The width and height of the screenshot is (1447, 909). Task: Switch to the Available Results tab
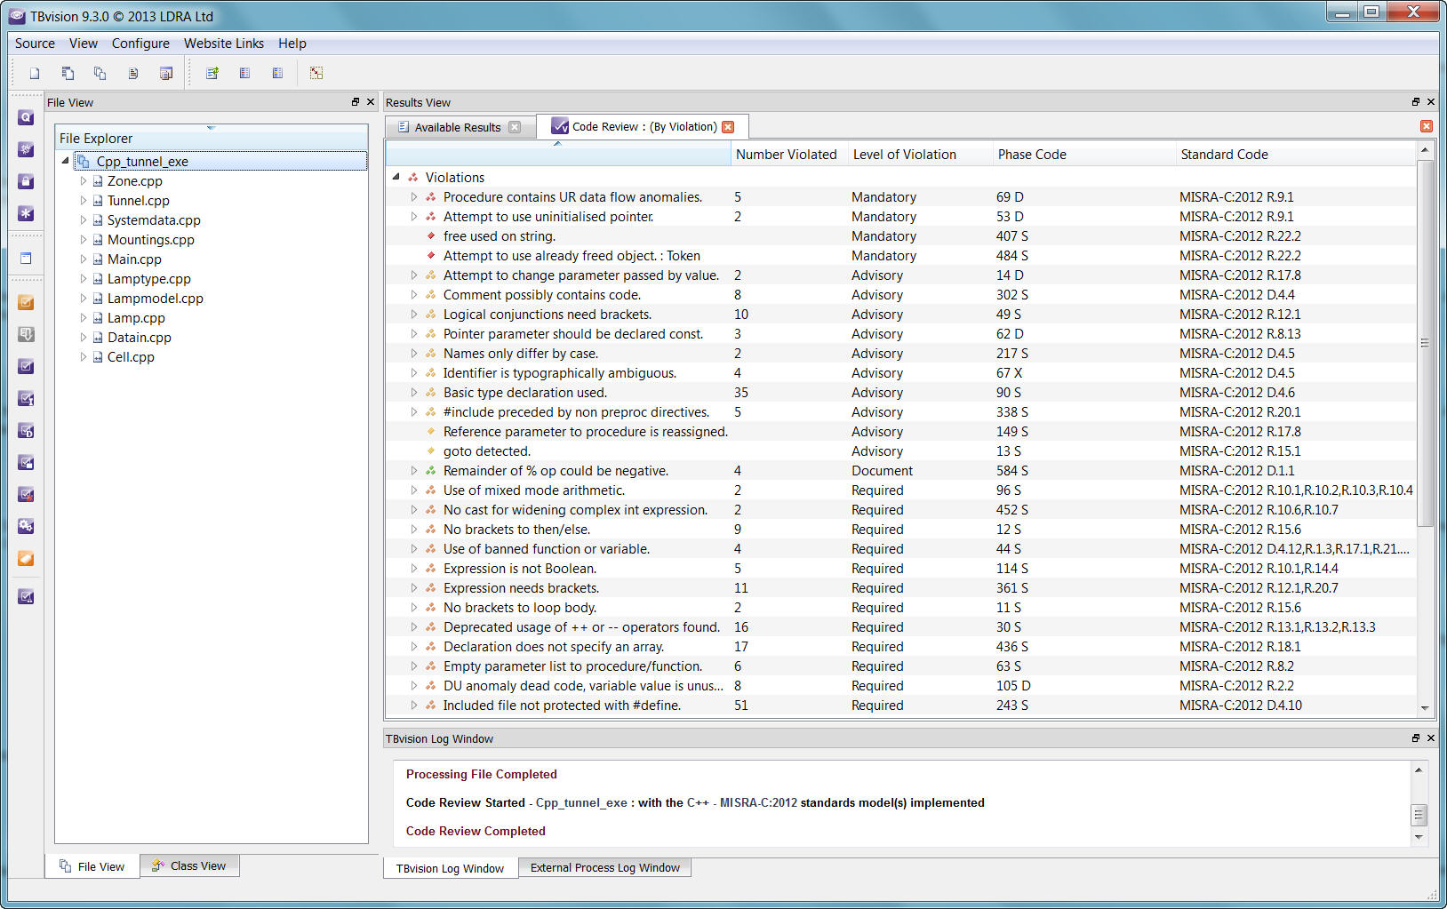(457, 127)
